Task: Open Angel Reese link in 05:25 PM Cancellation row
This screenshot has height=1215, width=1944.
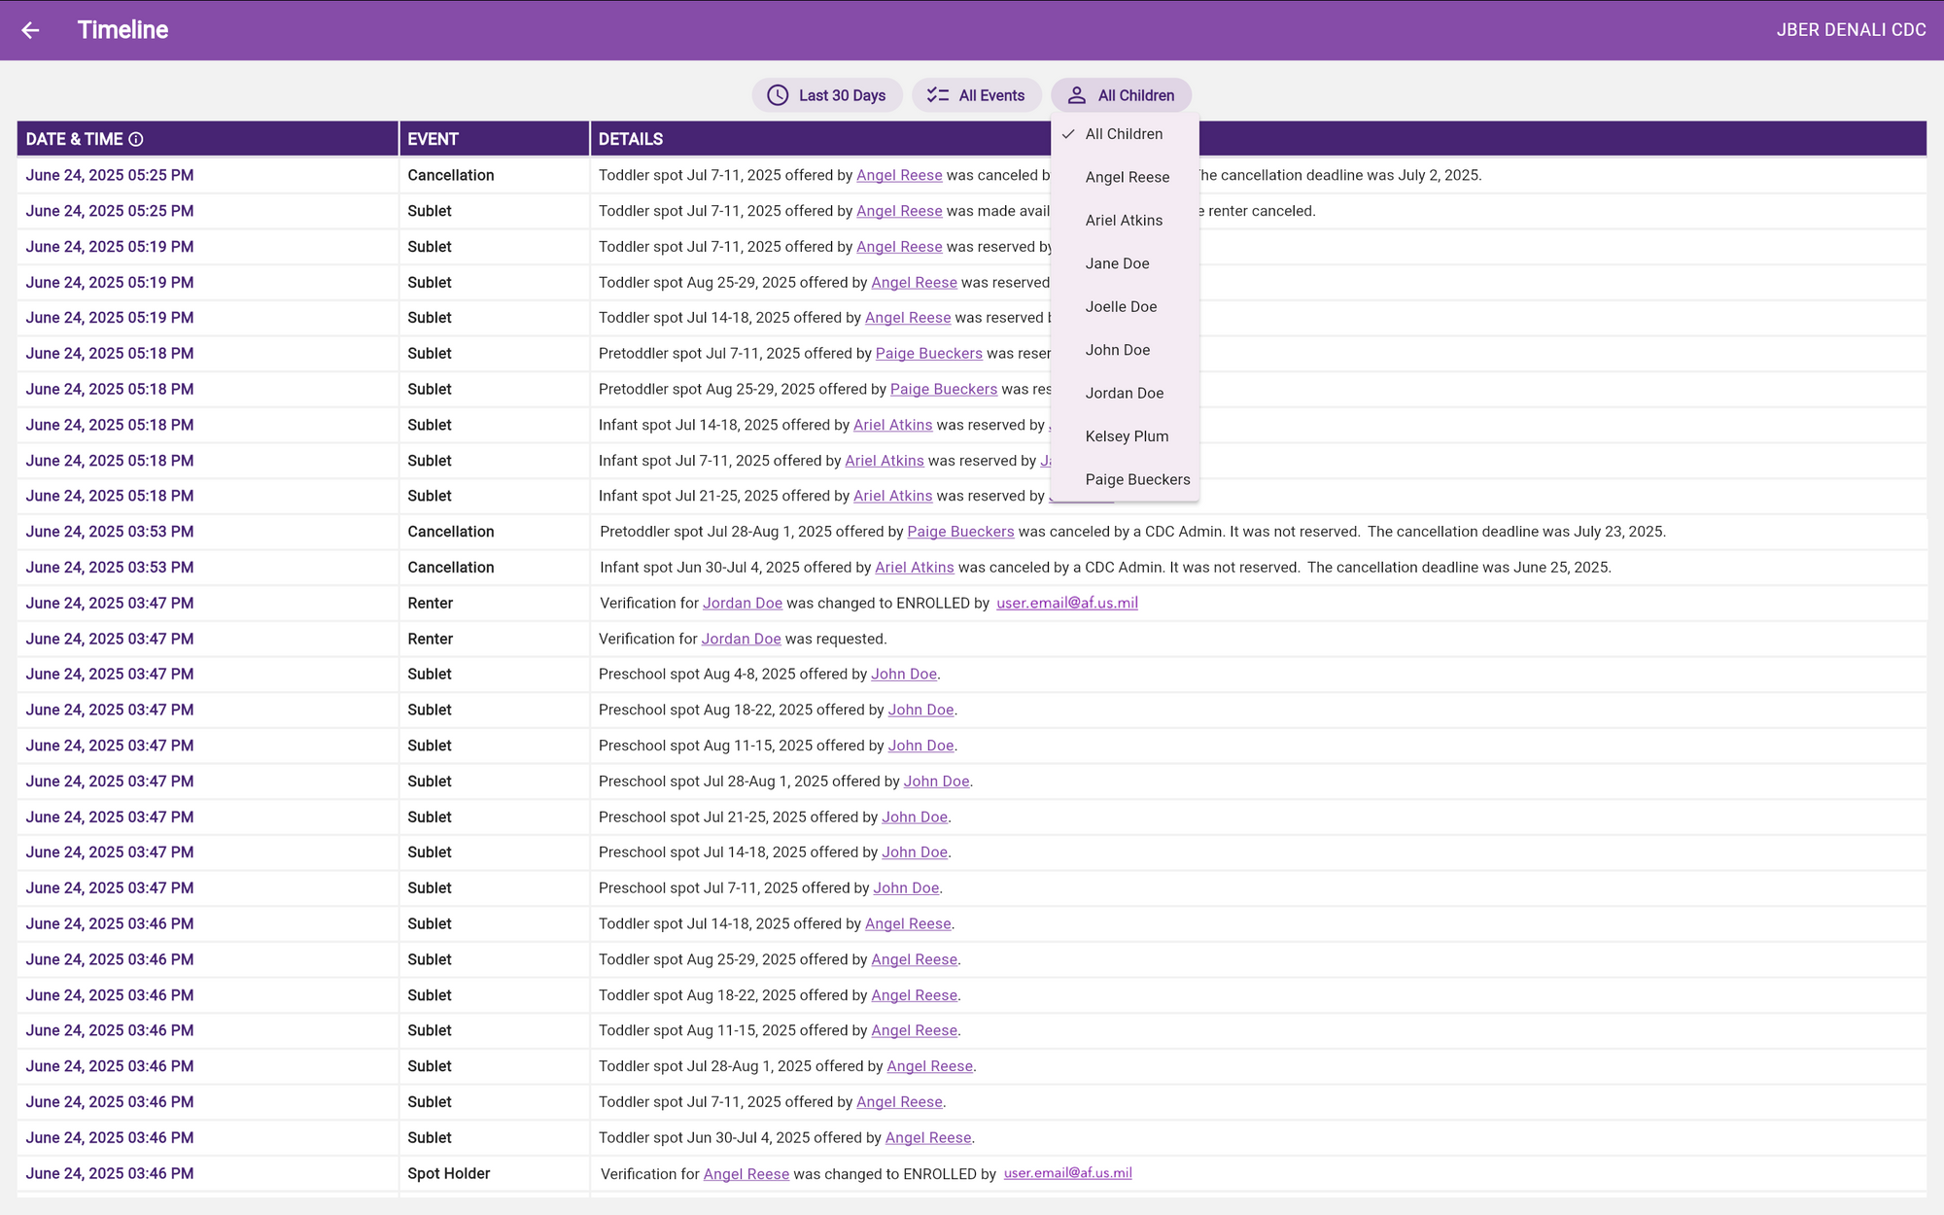Action: pyautogui.click(x=899, y=175)
